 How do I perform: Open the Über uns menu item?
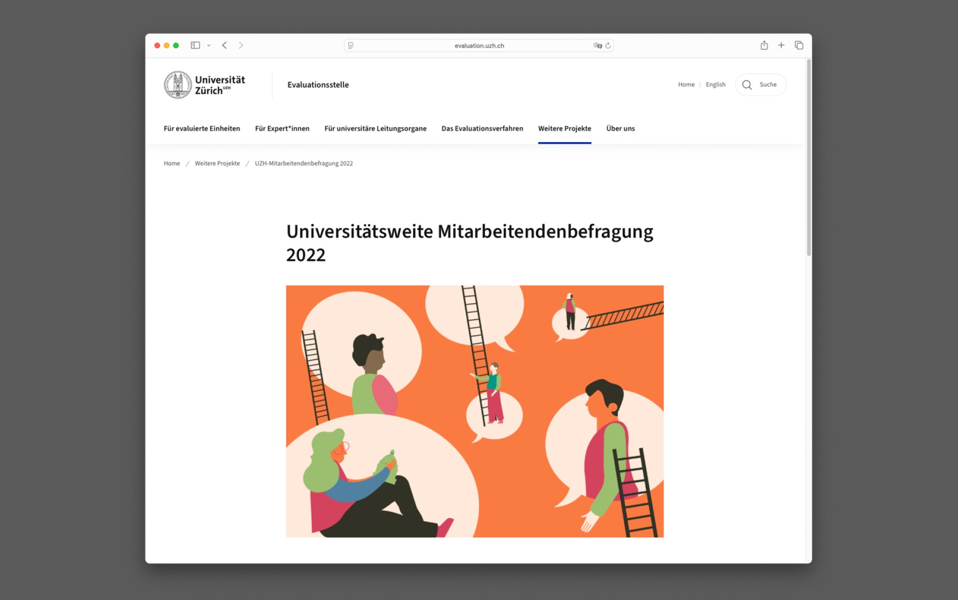coord(620,129)
